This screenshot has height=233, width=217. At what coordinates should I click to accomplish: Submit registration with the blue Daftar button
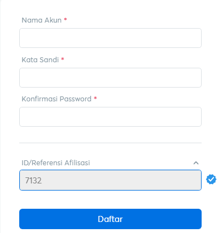click(110, 219)
